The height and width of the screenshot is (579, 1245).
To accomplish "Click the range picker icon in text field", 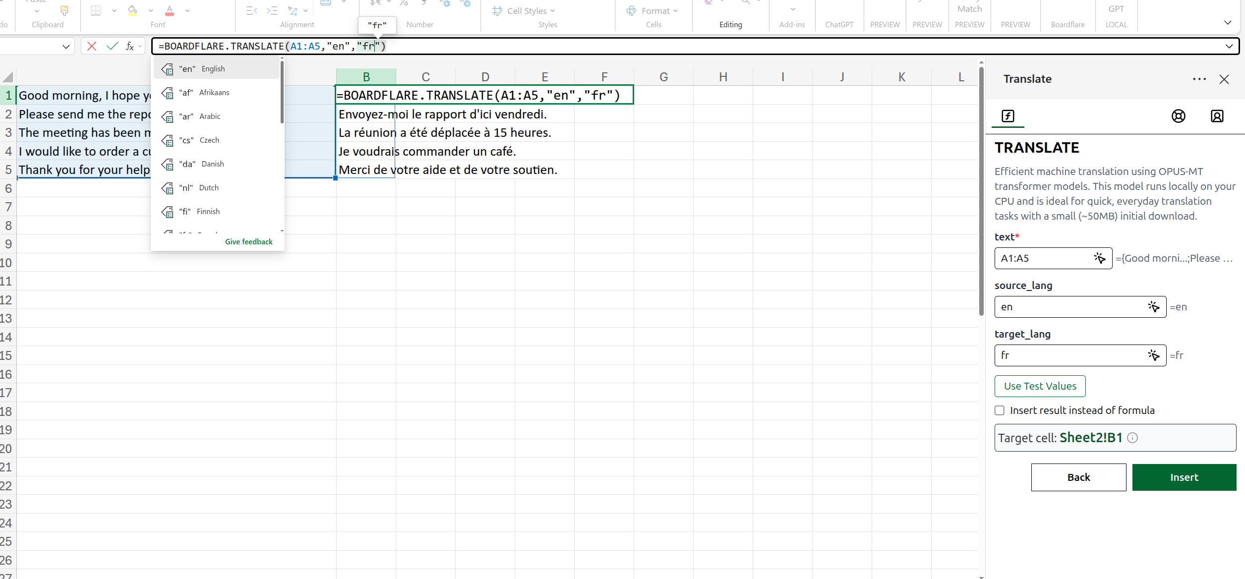I will [1100, 258].
